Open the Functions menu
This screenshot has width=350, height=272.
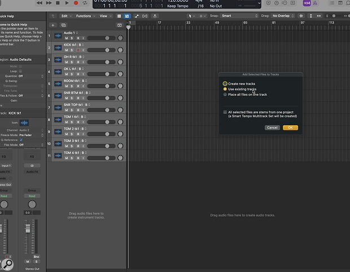85,16
